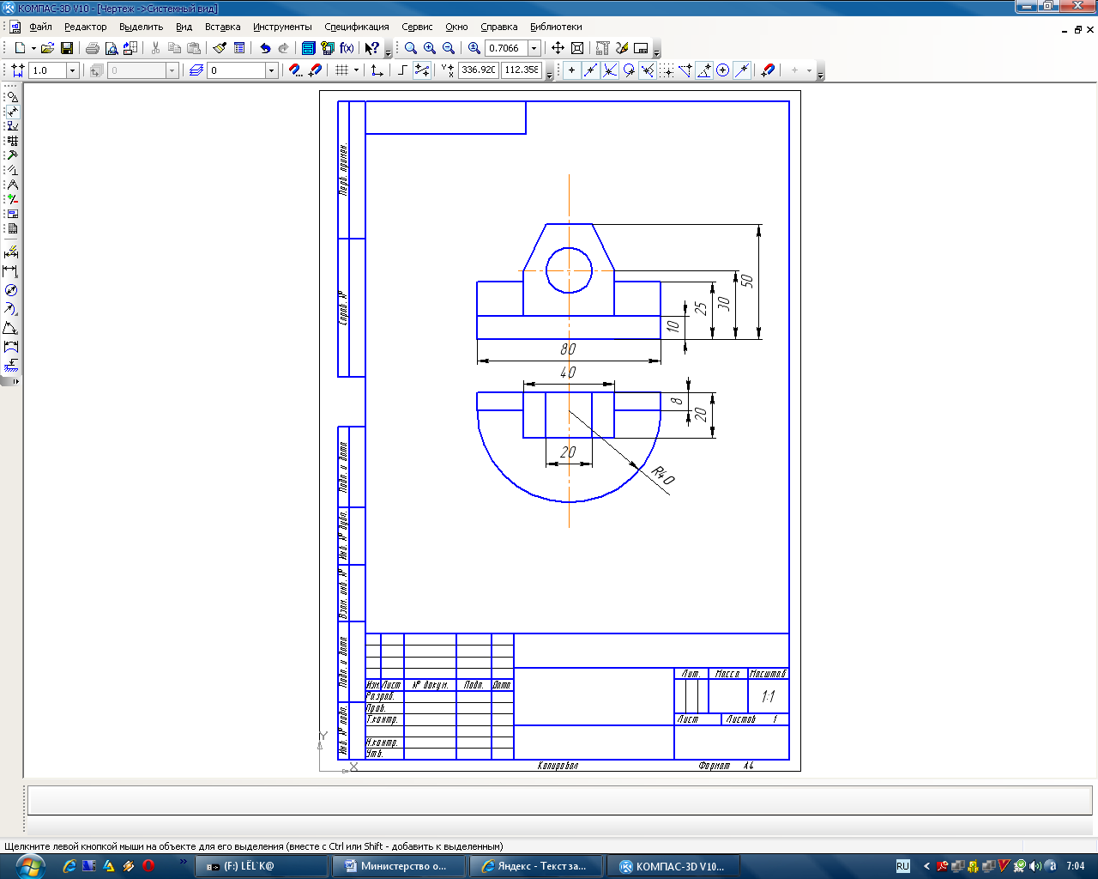Toggle Grid snap dotted button
Screen dimensions: 1098x879
click(x=667, y=70)
